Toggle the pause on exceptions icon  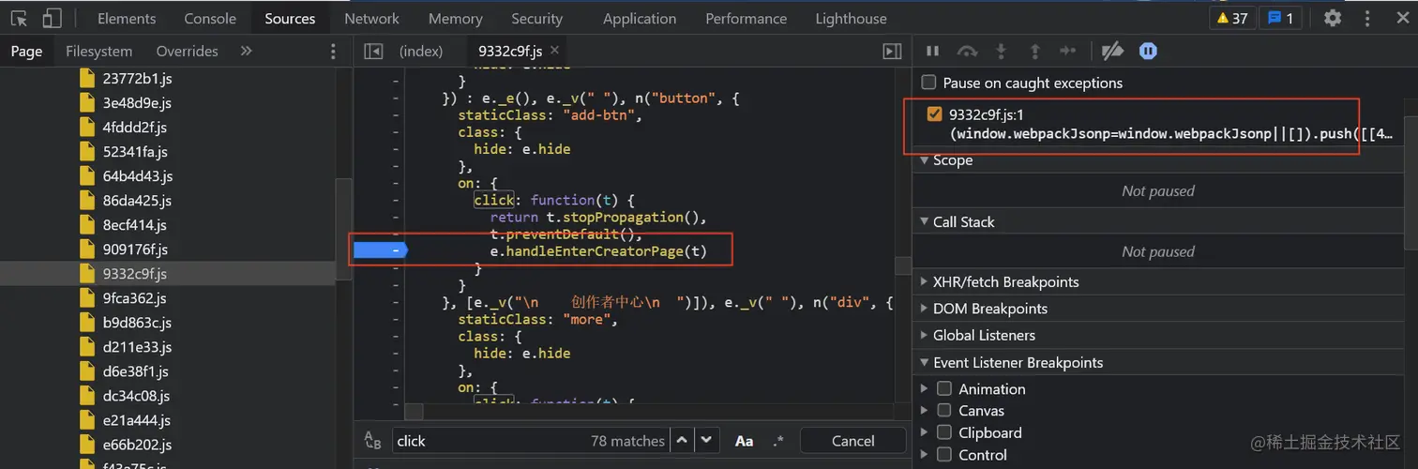(x=1148, y=52)
